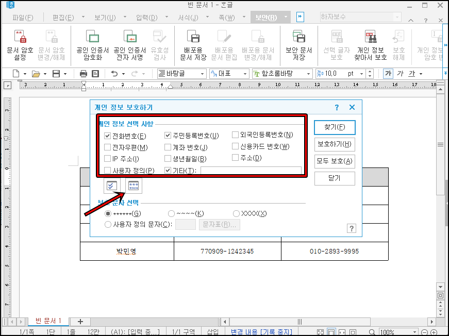Click the zoom magnifier icon in status bar
The height and width of the screenshot is (336, 449).
372,332
